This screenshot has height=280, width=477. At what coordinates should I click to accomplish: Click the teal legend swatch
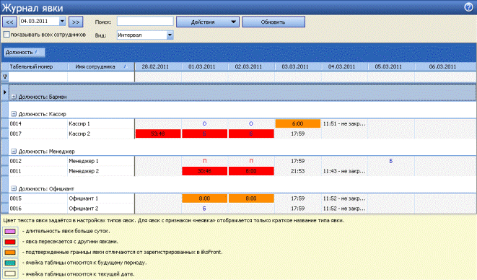(x=10, y=263)
